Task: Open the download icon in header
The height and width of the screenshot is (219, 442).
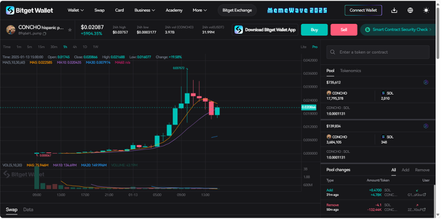Action: [x=395, y=11]
